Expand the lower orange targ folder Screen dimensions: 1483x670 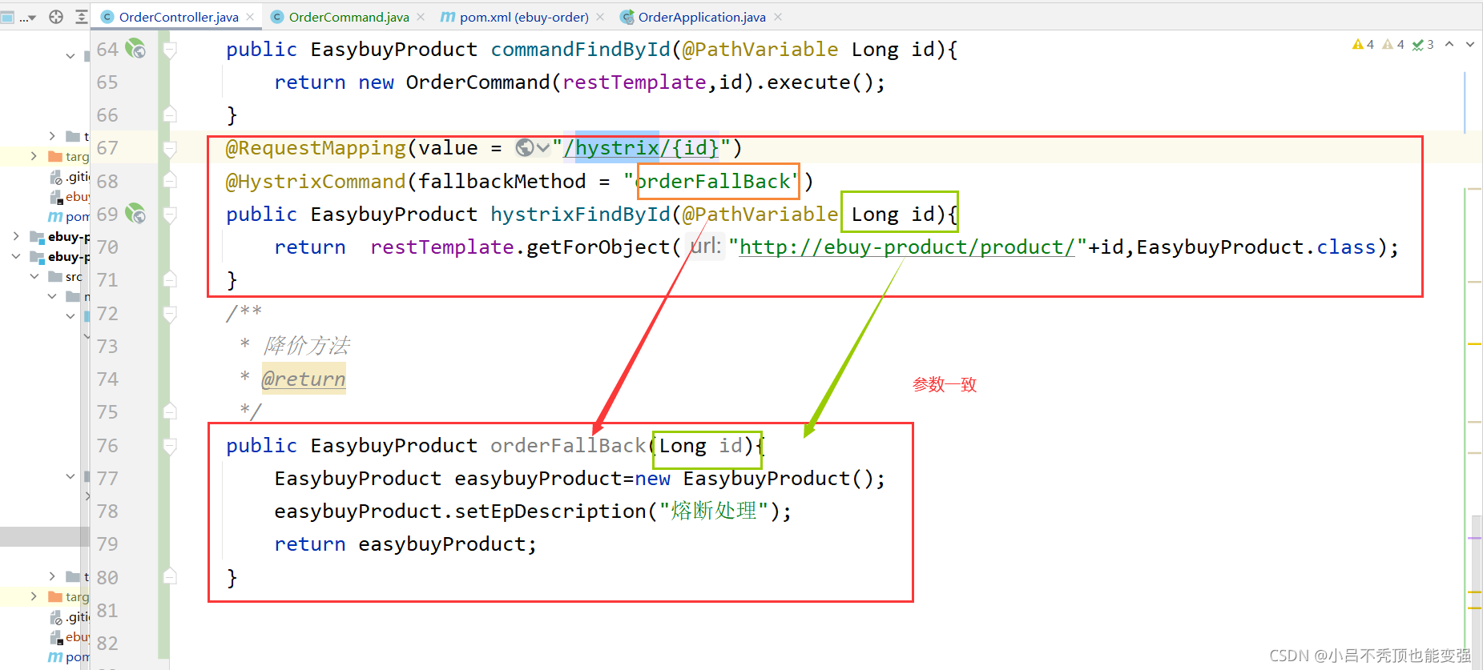[34, 596]
